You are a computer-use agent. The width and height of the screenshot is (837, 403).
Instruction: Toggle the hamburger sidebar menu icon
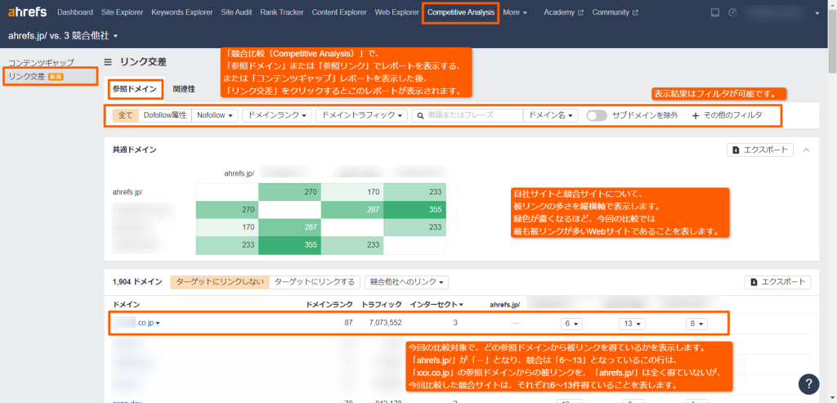(108, 62)
